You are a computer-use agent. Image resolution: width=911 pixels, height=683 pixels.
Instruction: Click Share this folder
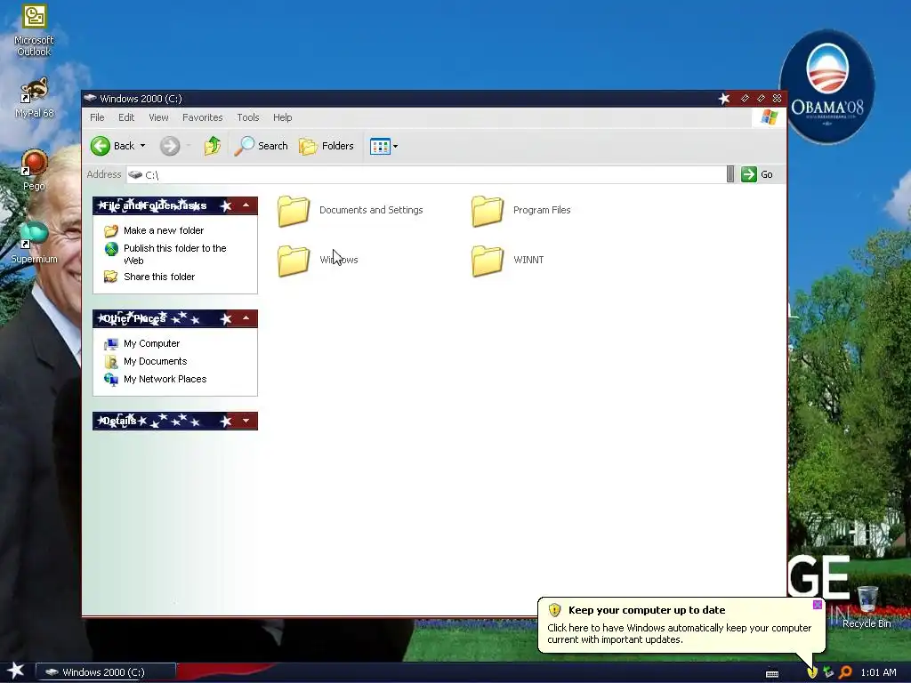(149, 277)
